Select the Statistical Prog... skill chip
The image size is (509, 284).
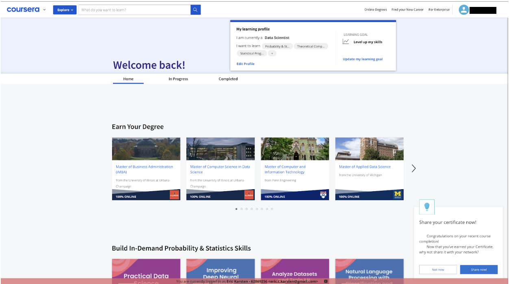pyautogui.click(x=252, y=53)
